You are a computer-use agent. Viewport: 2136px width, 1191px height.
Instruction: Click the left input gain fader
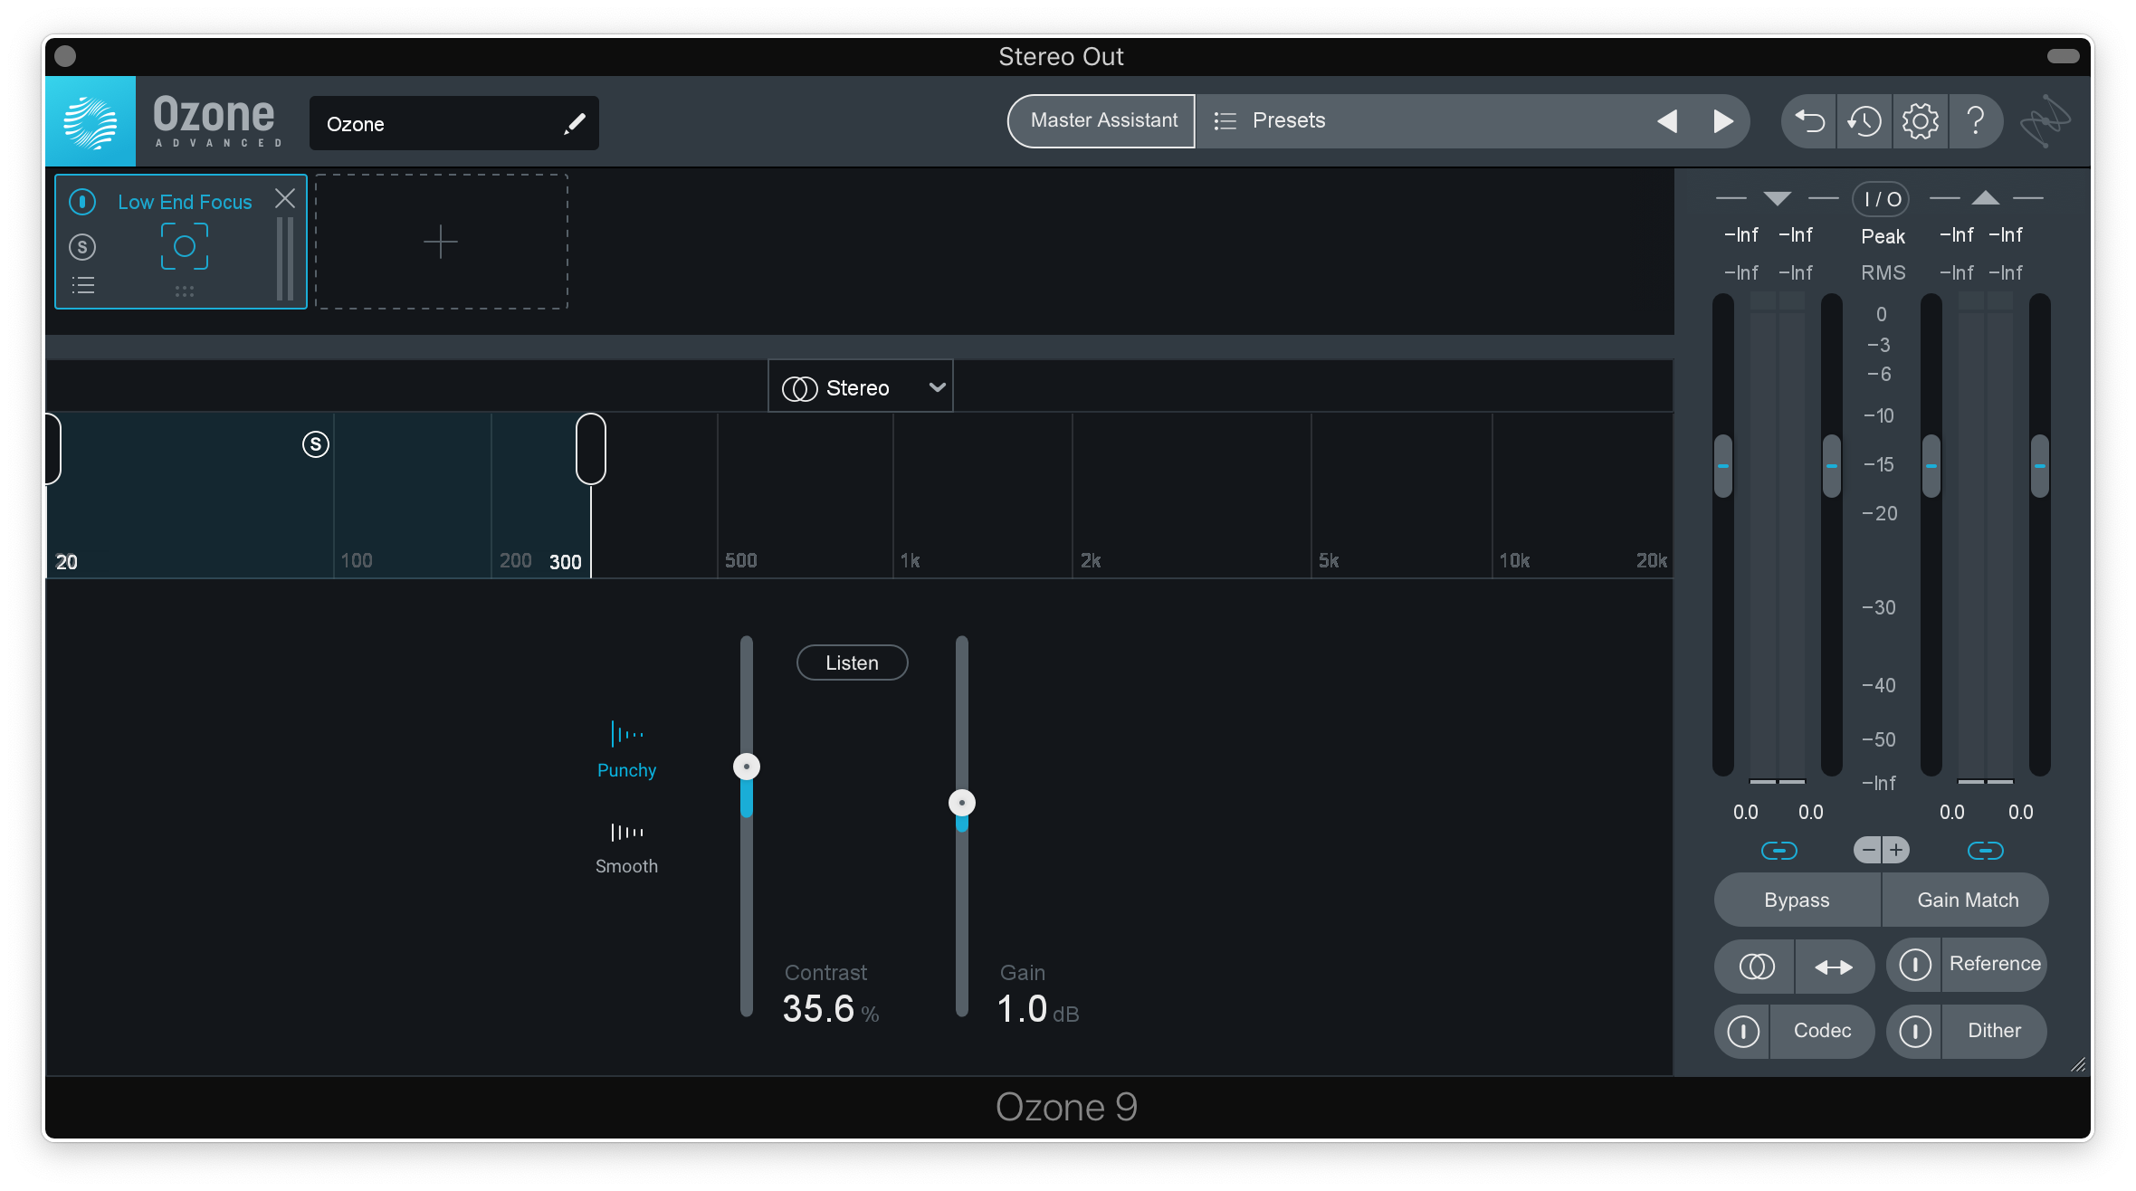1723,466
